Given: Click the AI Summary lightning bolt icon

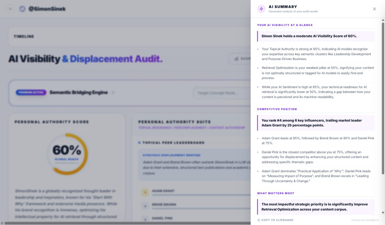Looking at the screenshot, I should click(x=261, y=9).
